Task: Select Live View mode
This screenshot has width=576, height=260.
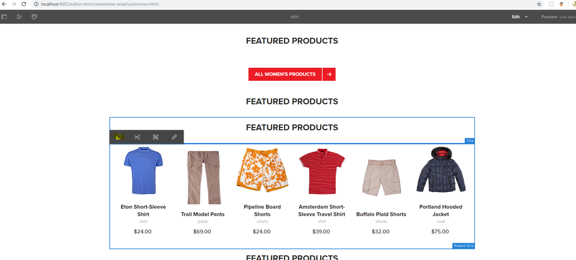Action: pos(566,17)
